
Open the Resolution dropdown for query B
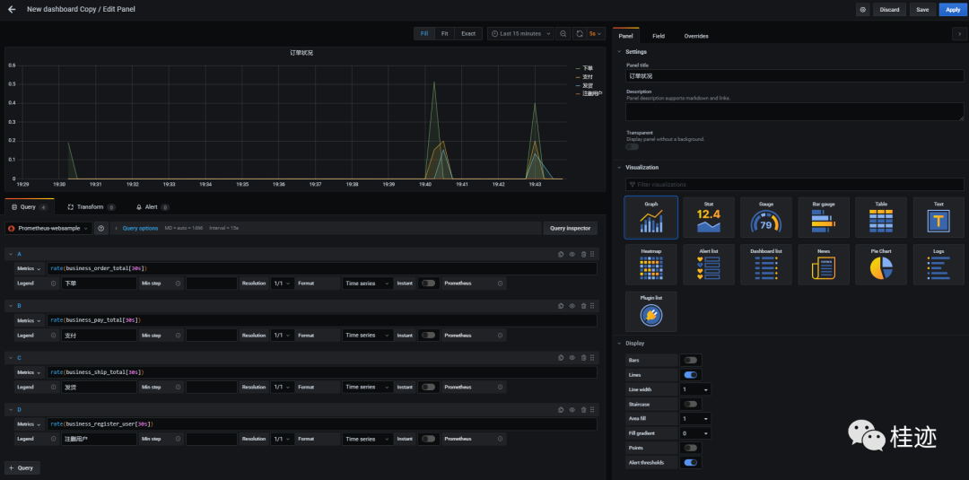[x=281, y=335]
